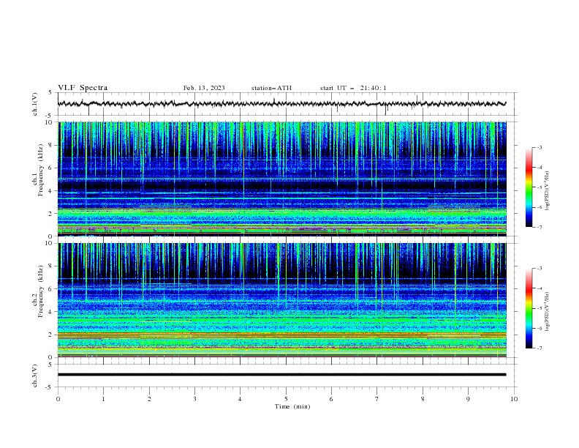Select the "start UT = 21:40: 1" text
579x448 pixels.
pyautogui.click(x=353, y=88)
